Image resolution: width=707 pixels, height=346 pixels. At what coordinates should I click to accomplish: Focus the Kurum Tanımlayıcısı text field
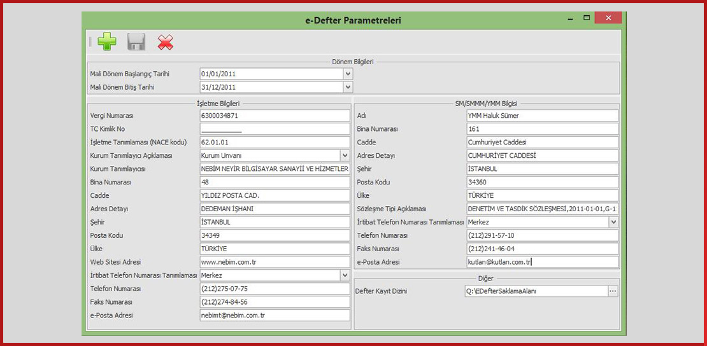(x=274, y=169)
